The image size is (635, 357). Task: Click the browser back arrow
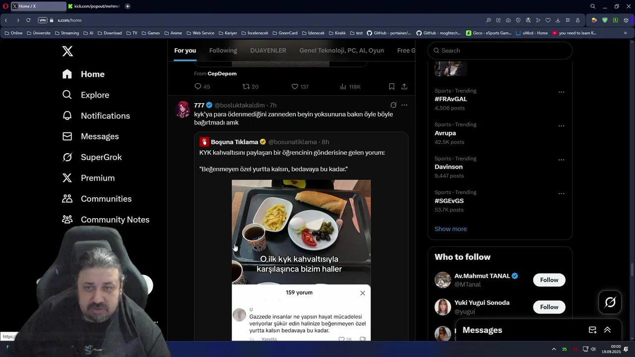(6, 20)
